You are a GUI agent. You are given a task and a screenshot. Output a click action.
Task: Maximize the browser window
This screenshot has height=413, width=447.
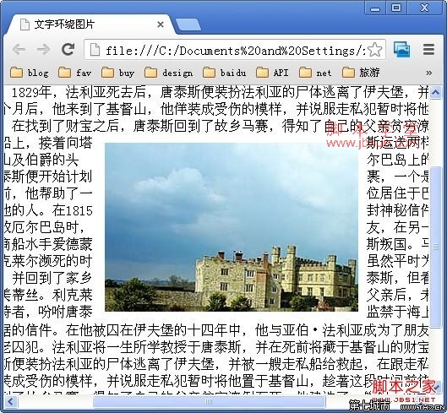click(x=396, y=8)
